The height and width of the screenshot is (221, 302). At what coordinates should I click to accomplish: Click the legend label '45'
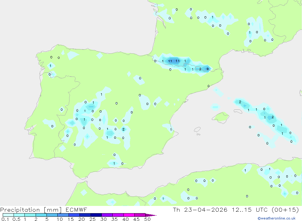click(x=137, y=219)
